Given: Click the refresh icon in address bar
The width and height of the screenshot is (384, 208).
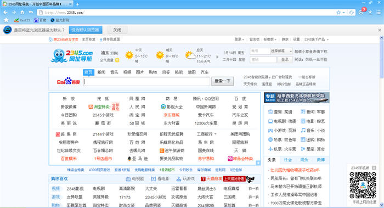Looking at the screenshot, I should (x=352, y=13).
